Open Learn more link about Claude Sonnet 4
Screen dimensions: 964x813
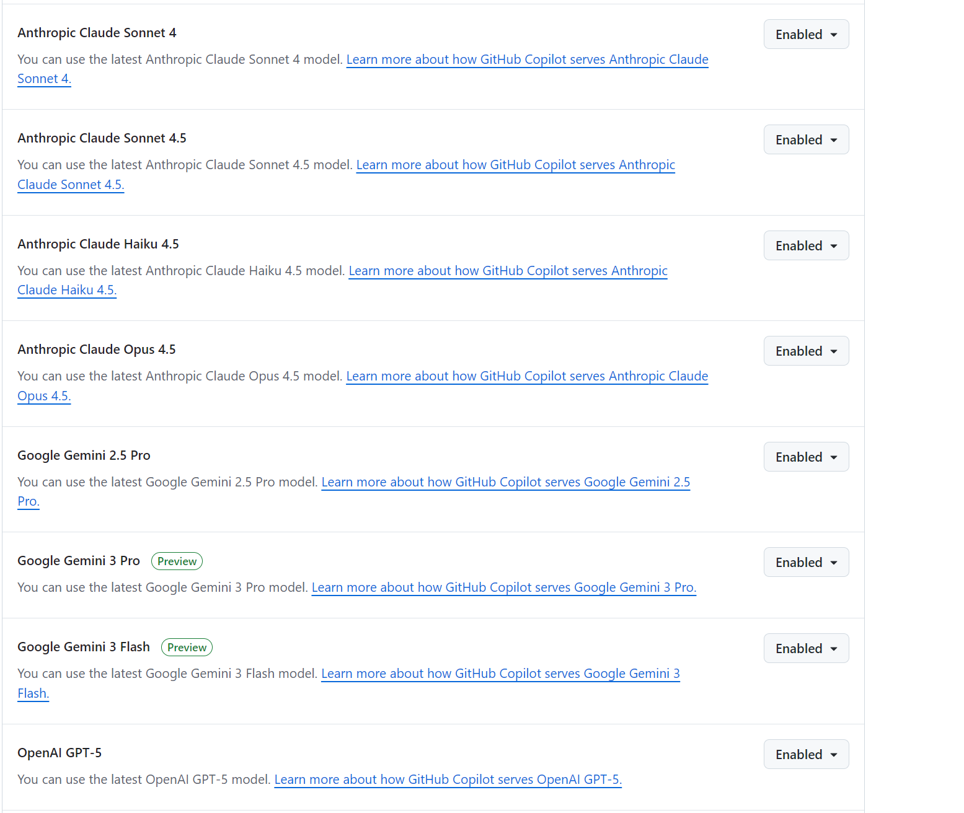pos(527,59)
